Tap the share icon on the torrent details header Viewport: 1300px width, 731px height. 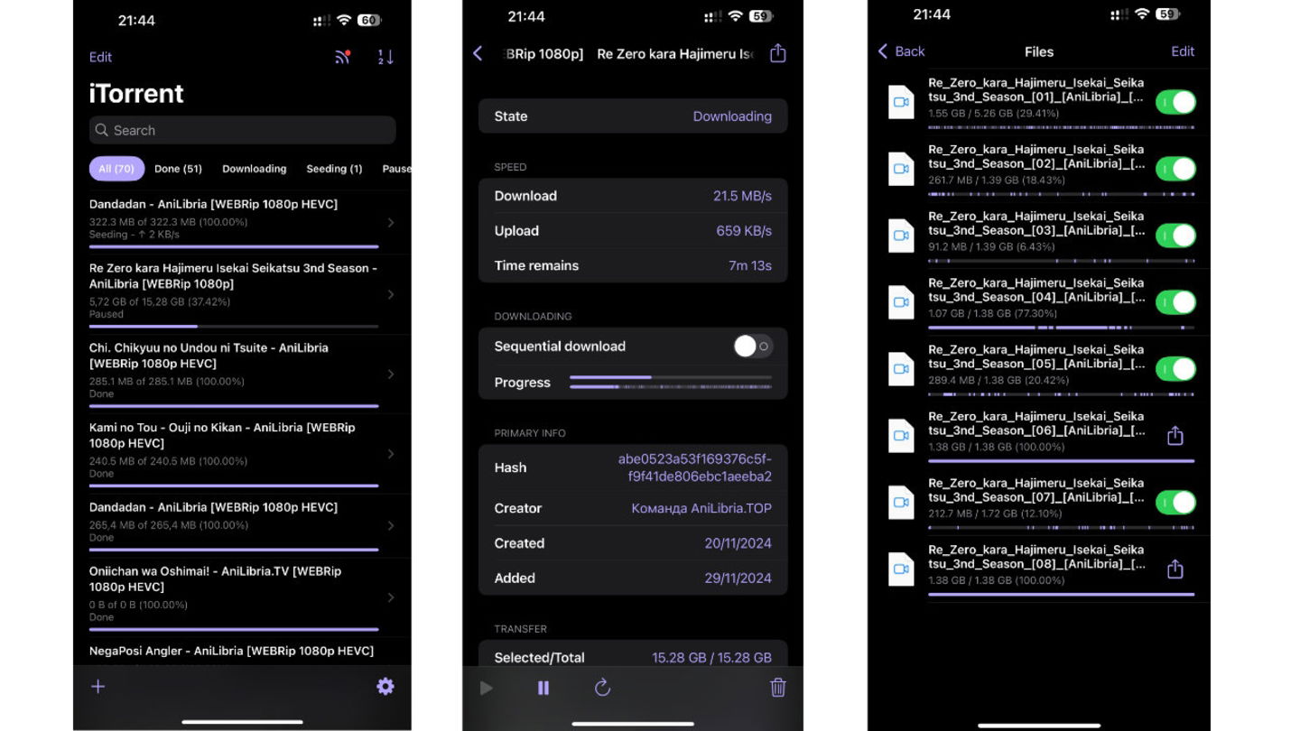pos(778,53)
